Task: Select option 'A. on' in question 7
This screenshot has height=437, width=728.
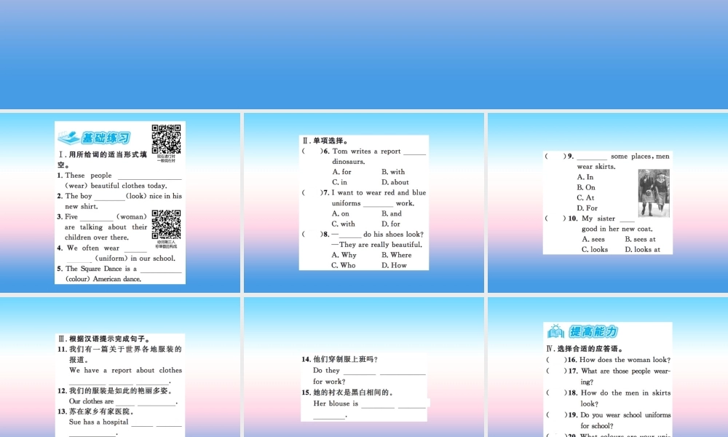Action: (x=340, y=213)
